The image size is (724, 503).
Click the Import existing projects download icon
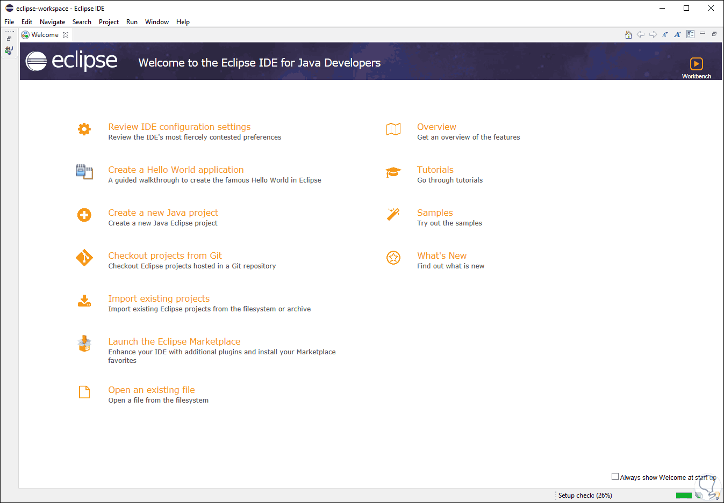[84, 301]
